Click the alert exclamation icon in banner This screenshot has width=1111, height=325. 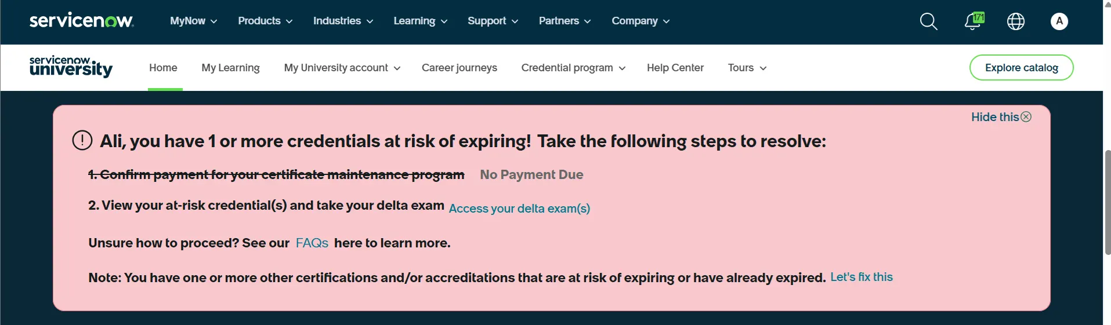[82, 140]
